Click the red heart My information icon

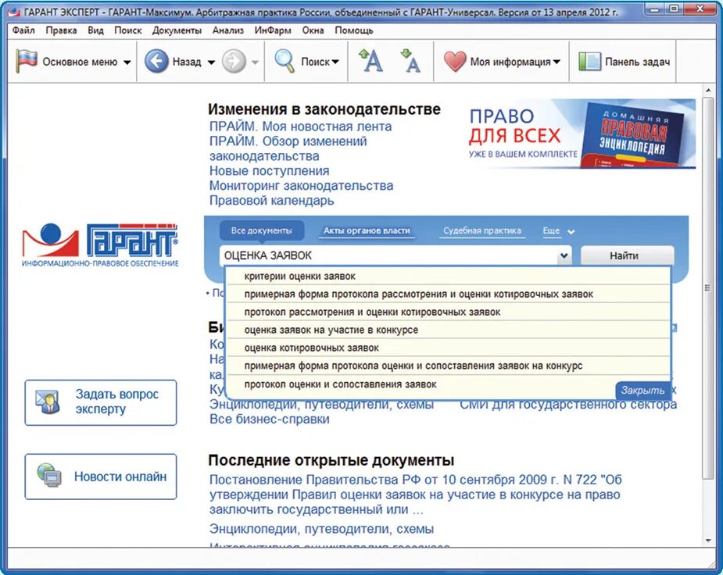[x=455, y=61]
